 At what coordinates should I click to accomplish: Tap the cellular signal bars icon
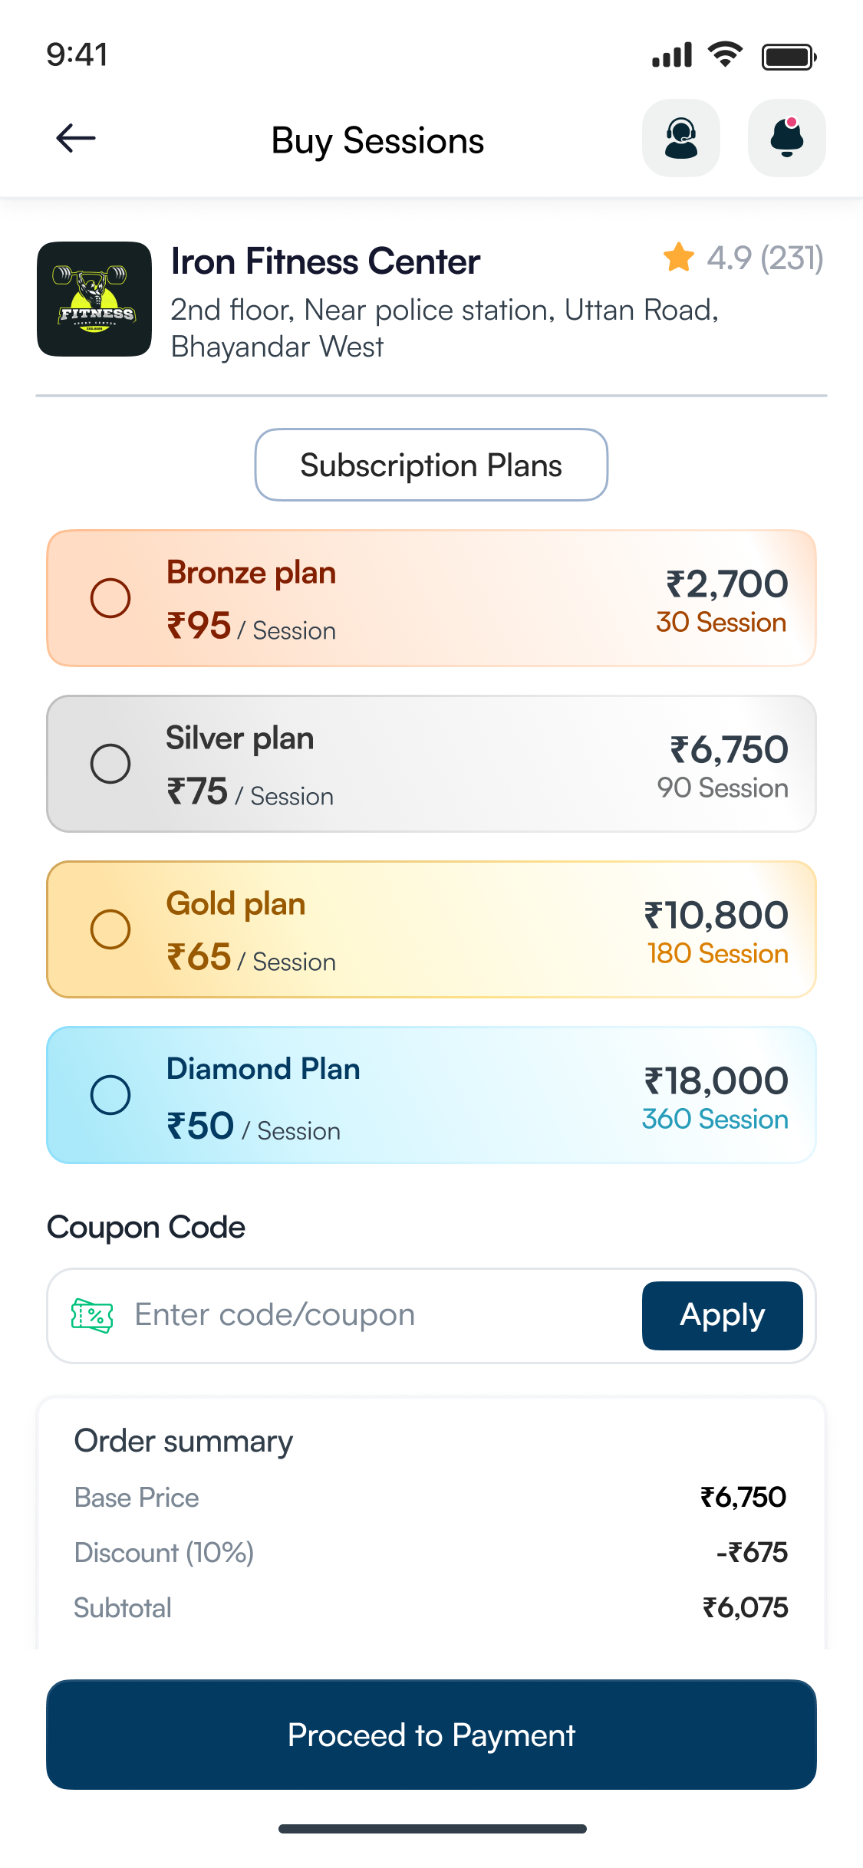672,55
